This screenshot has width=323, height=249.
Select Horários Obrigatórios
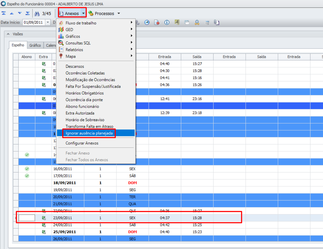pos(96,93)
